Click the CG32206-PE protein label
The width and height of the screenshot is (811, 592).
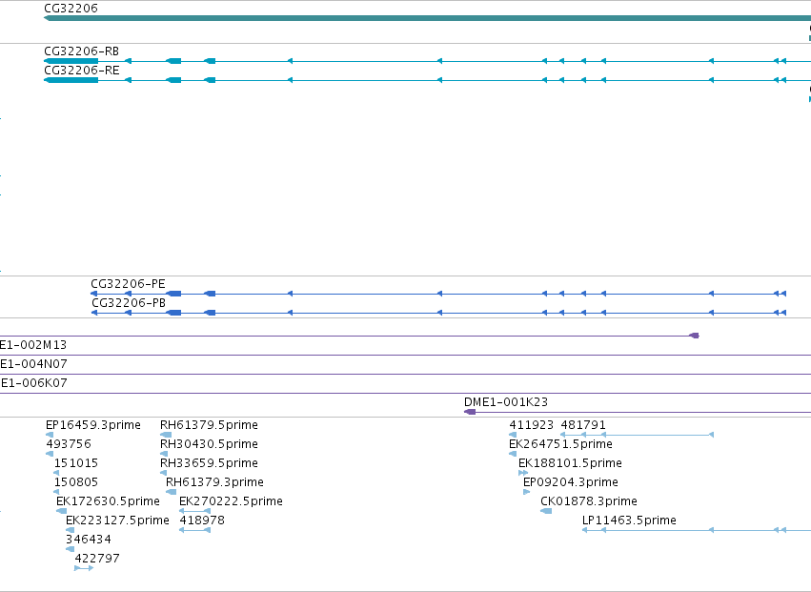[128, 283]
